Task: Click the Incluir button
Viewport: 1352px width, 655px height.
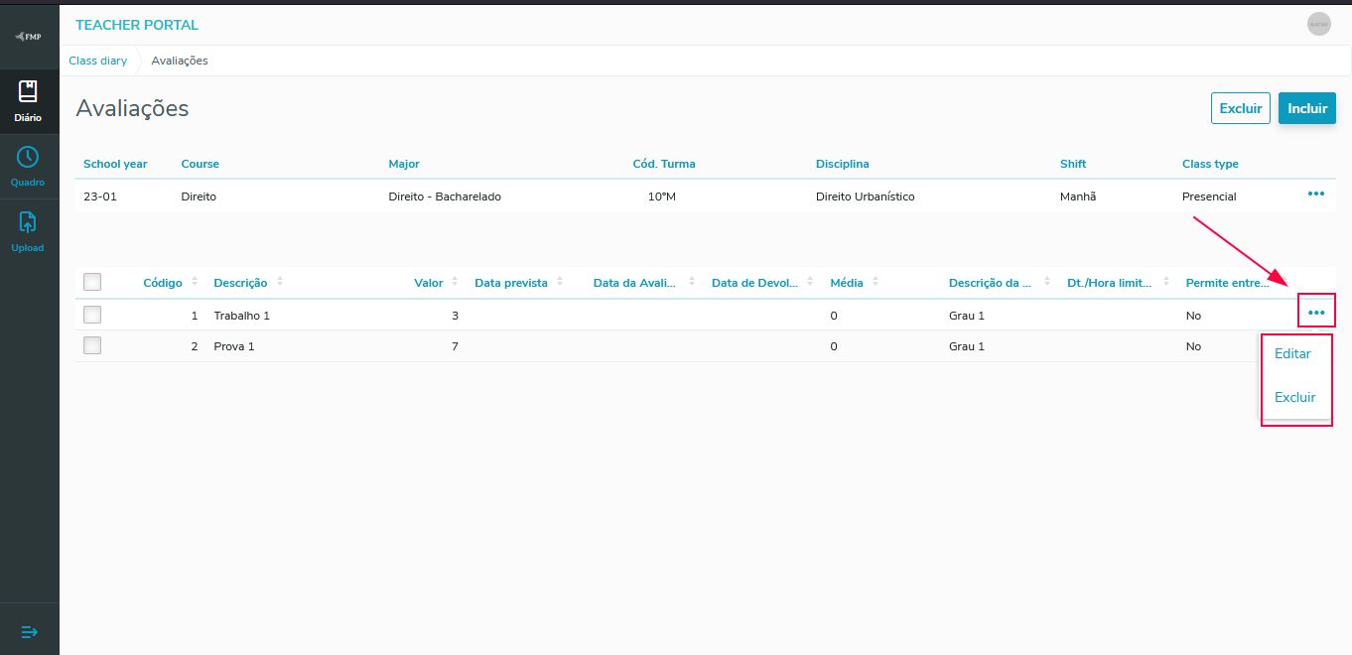Action: pos(1307,108)
